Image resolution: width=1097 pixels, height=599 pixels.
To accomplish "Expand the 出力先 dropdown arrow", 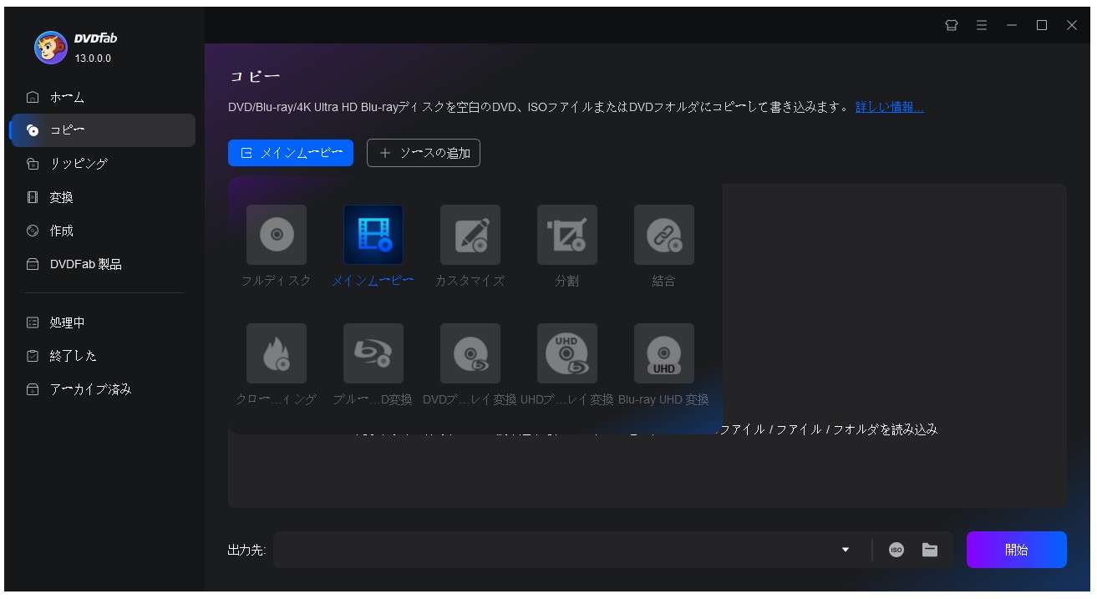I will pyautogui.click(x=846, y=550).
